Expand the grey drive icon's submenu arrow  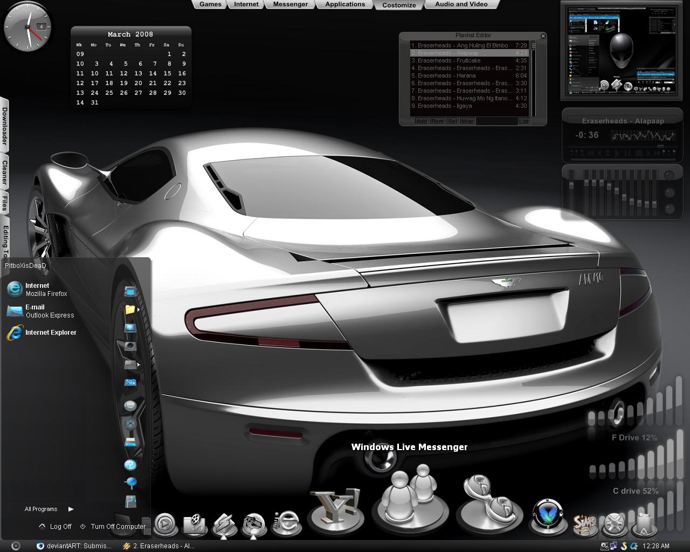138,364
